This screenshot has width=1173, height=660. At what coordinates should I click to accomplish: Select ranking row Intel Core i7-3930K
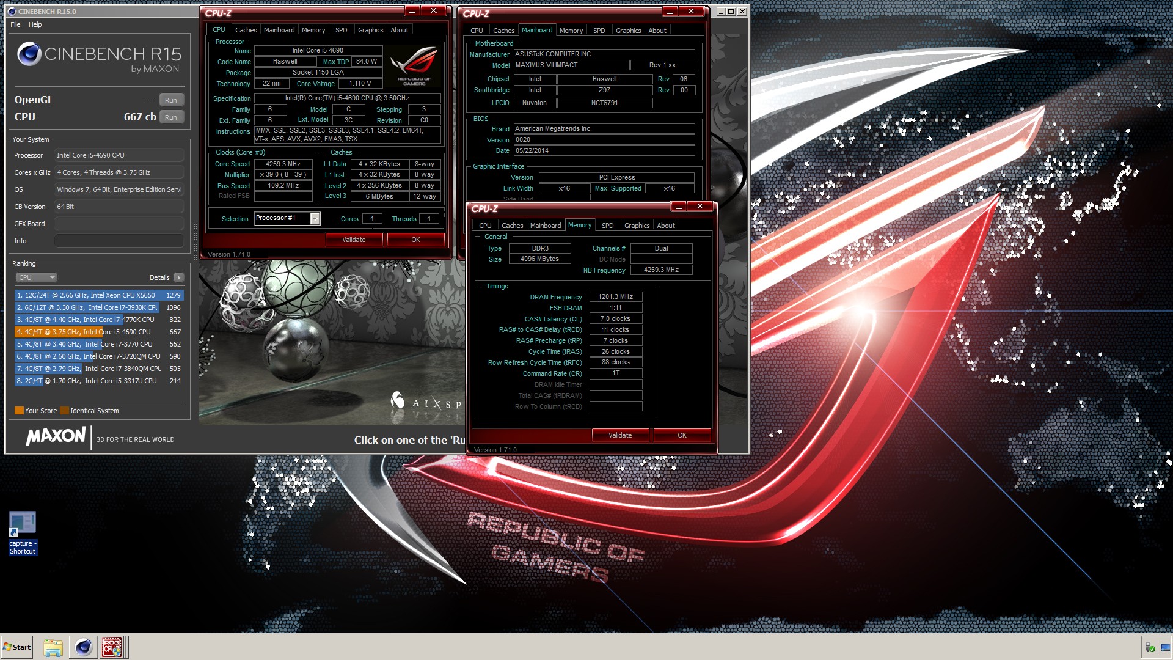point(99,307)
